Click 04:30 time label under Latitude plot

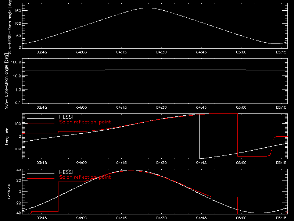pos(161,218)
